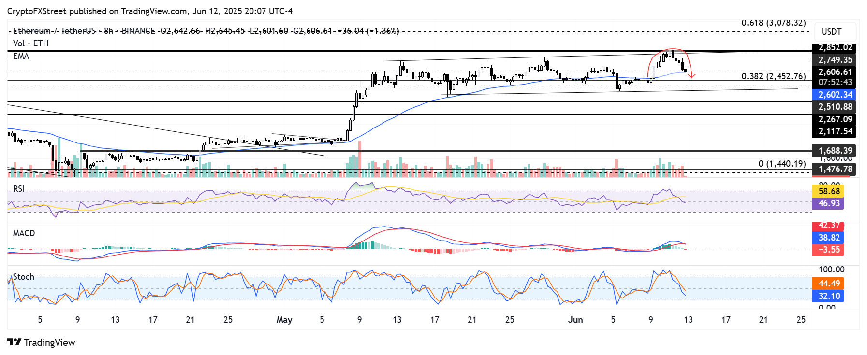This screenshot has height=355, width=867.
Task: Click the purple RSI 46.93 value label
Action: coord(828,203)
